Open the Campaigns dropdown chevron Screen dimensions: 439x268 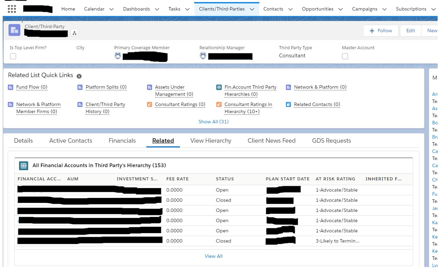click(x=384, y=9)
